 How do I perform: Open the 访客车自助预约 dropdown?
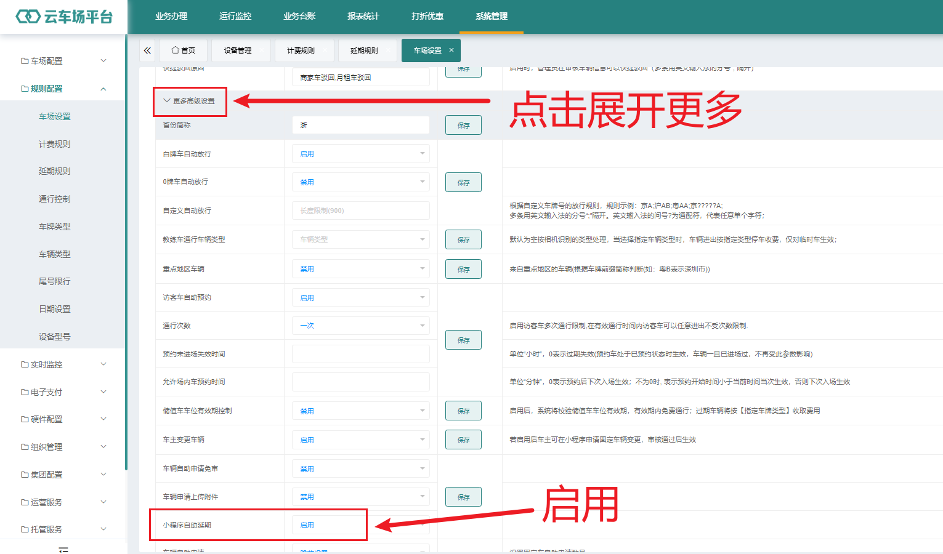pyautogui.click(x=361, y=298)
